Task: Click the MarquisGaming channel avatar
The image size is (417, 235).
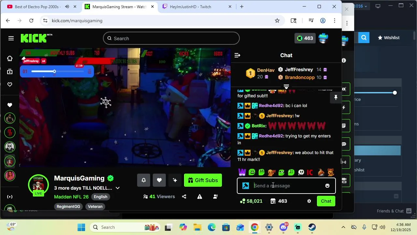Action: click(x=38, y=185)
